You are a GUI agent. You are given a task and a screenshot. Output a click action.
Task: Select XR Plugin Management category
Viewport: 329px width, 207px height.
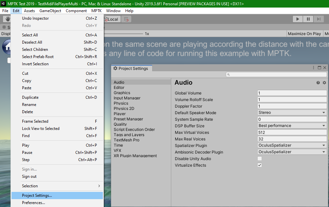pos(141,156)
